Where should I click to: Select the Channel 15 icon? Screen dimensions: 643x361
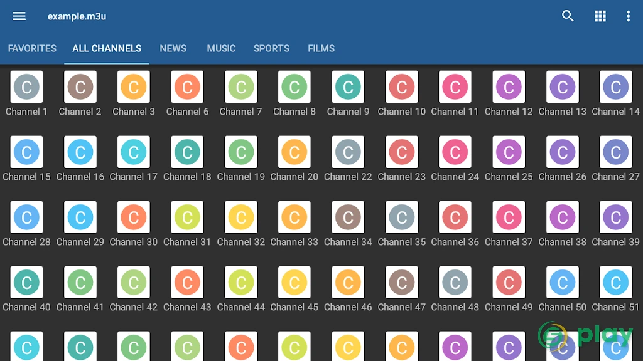(26, 152)
